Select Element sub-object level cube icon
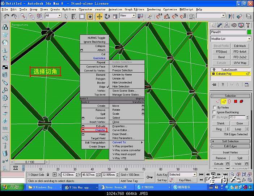 coord(241,102)
